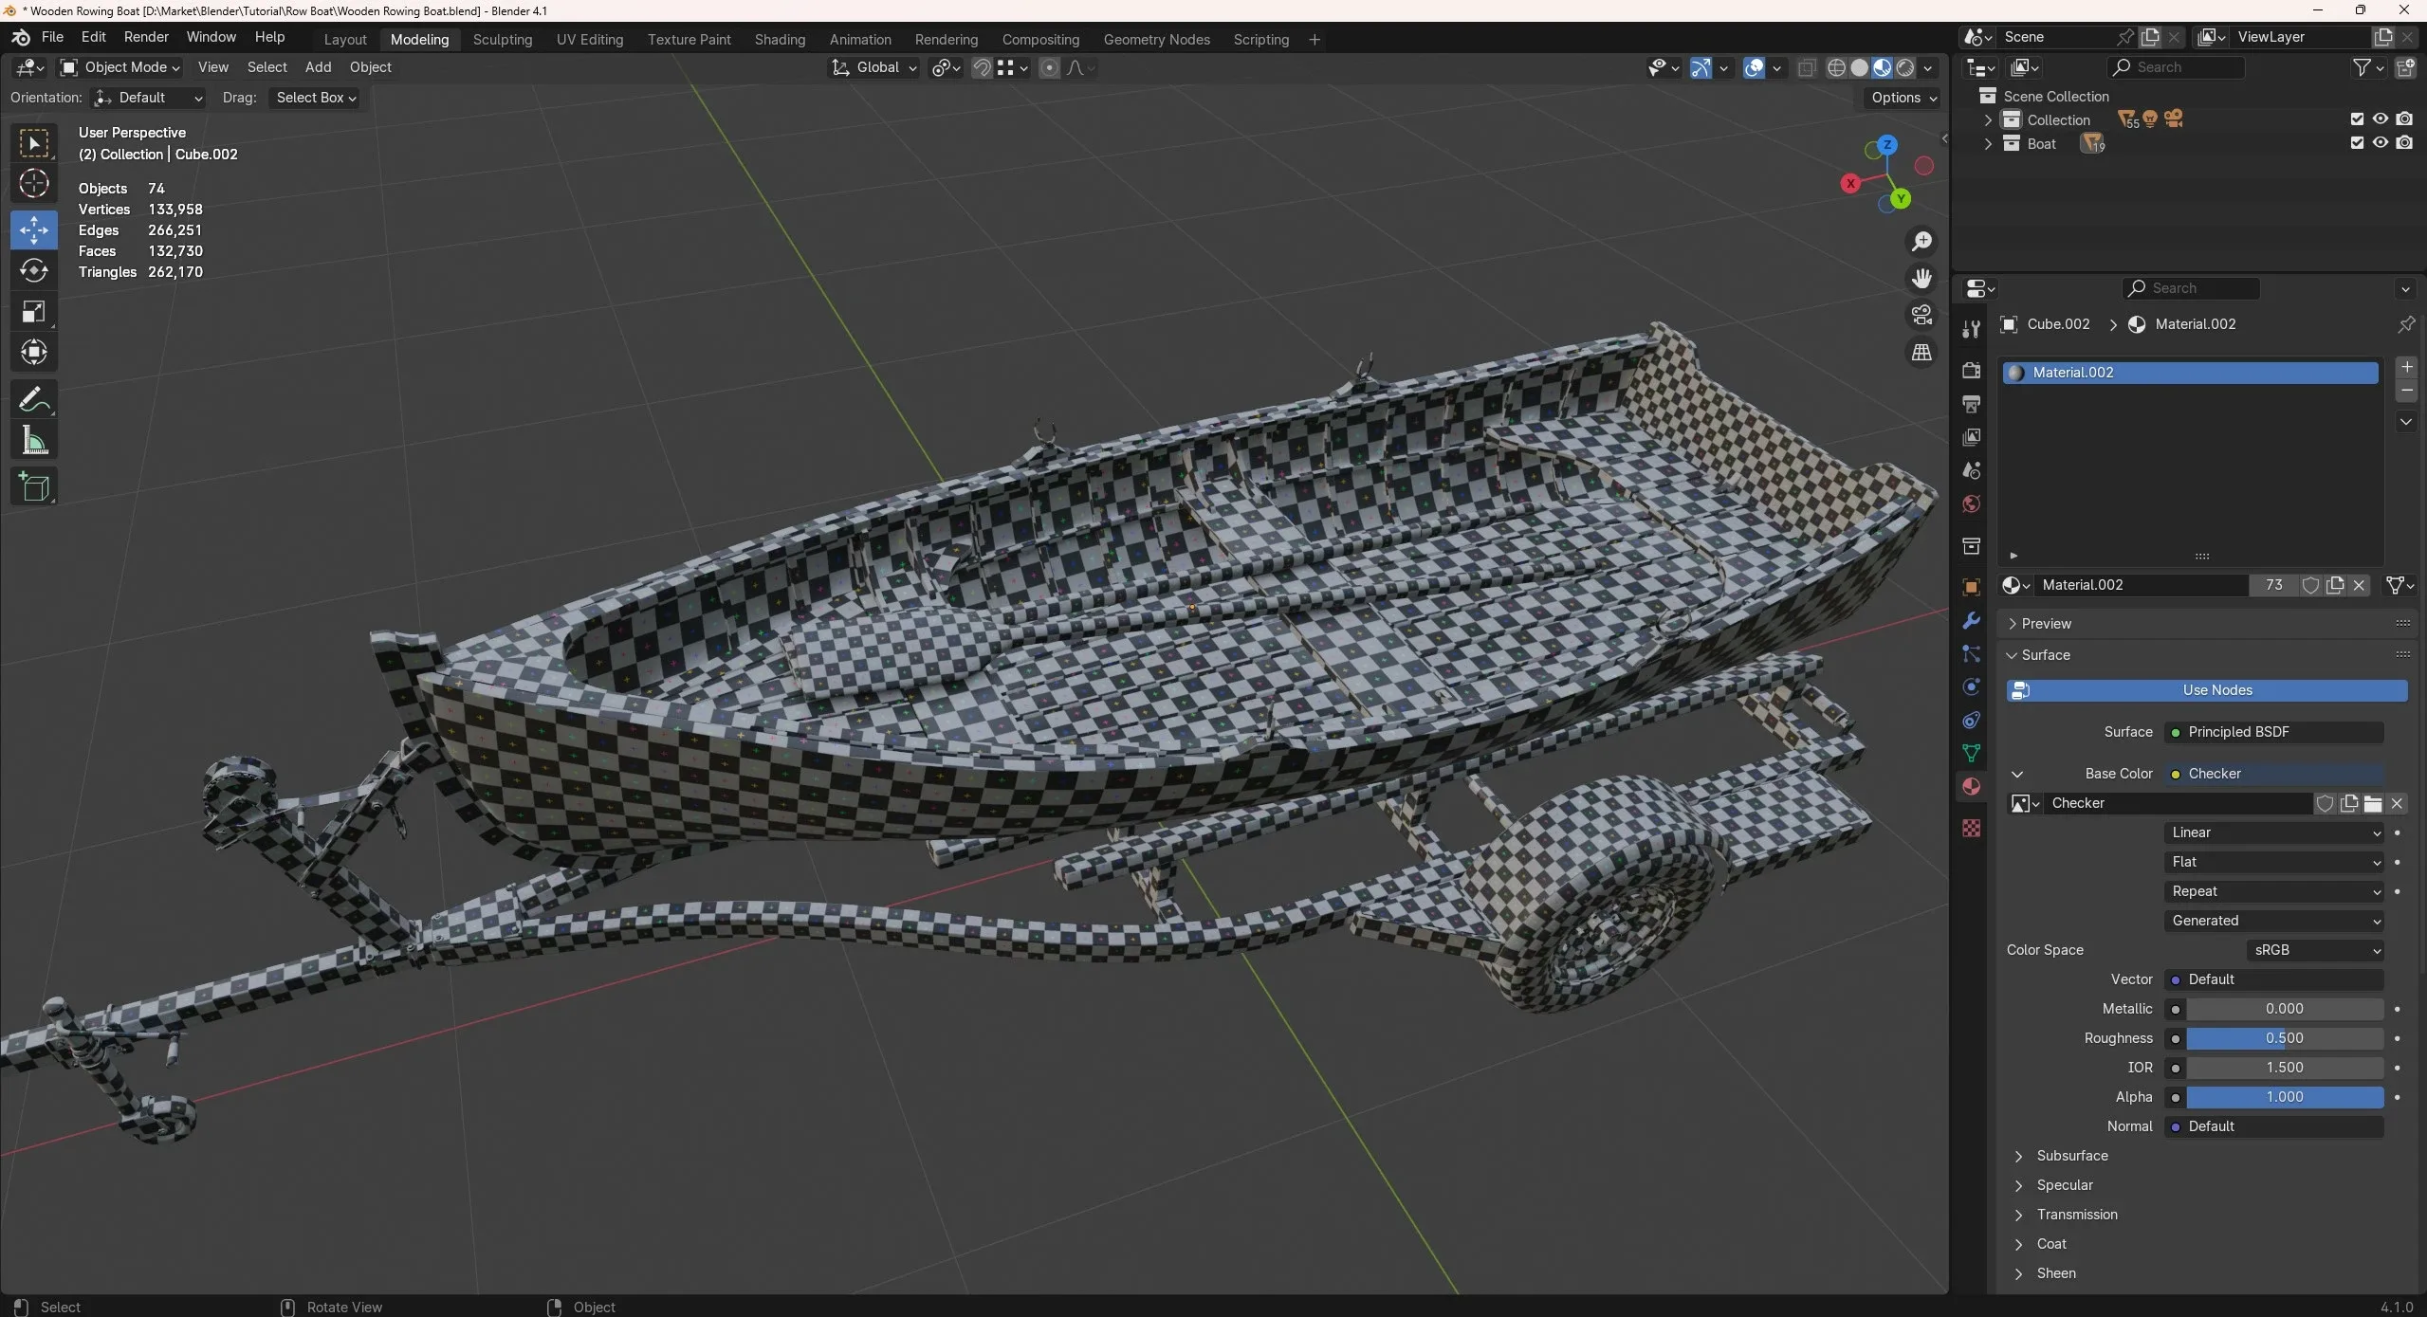Adjust the Roughness slider
The image size is (2427, 1317).
click(x=2284, y=1038)
